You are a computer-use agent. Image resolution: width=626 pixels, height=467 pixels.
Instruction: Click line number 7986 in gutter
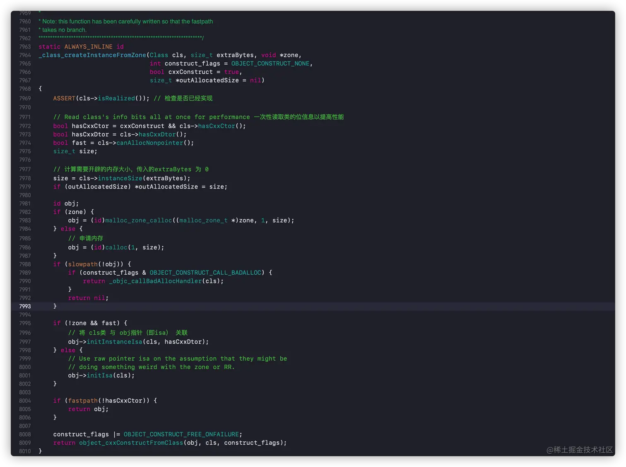[25, 247]
